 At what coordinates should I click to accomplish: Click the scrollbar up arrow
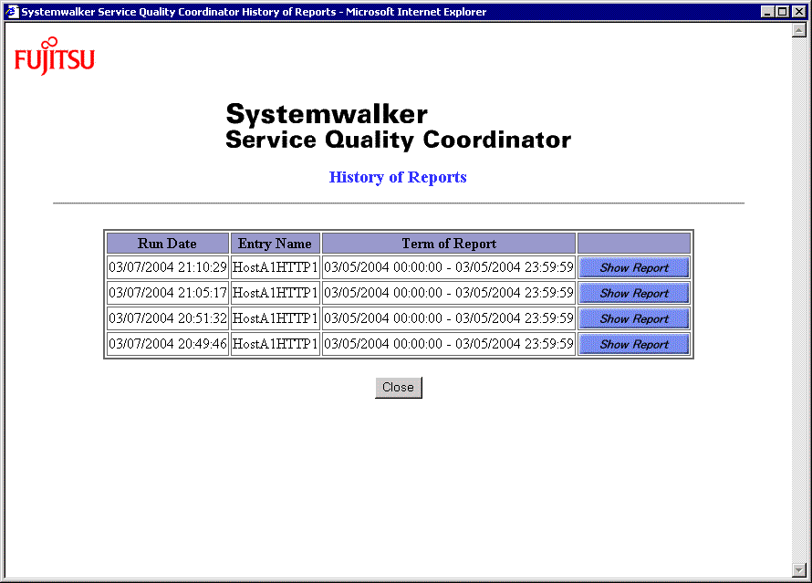pos(798,30)
